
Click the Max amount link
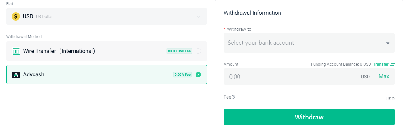point(384,76)
